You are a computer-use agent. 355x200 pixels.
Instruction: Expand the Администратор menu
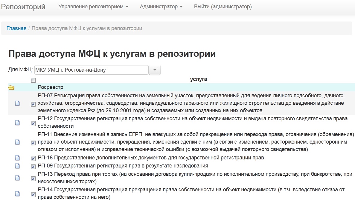click(161, 7)
